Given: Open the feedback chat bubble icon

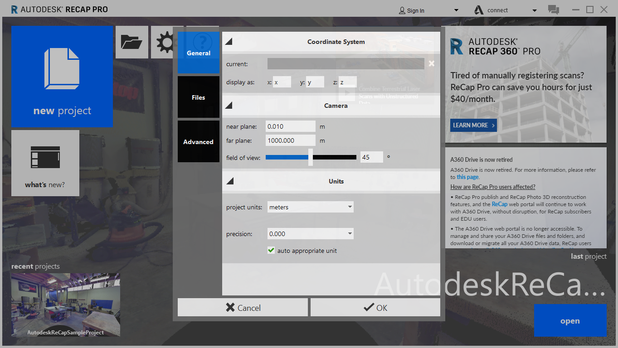Looking at the screenshot, I should (553, 10).
